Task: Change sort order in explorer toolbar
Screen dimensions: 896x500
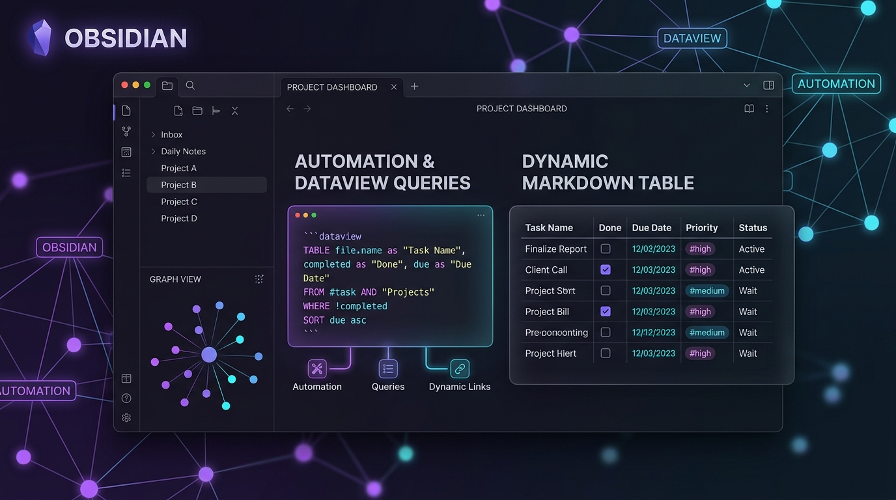Action: [216, 111]
